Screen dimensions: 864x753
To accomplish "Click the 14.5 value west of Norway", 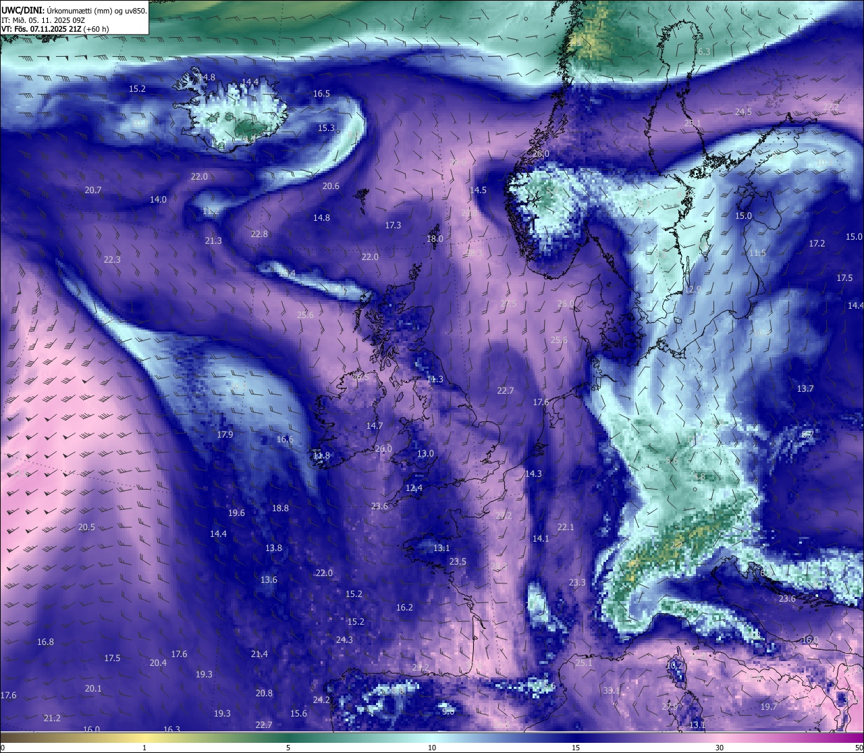I will pos(478,190).
